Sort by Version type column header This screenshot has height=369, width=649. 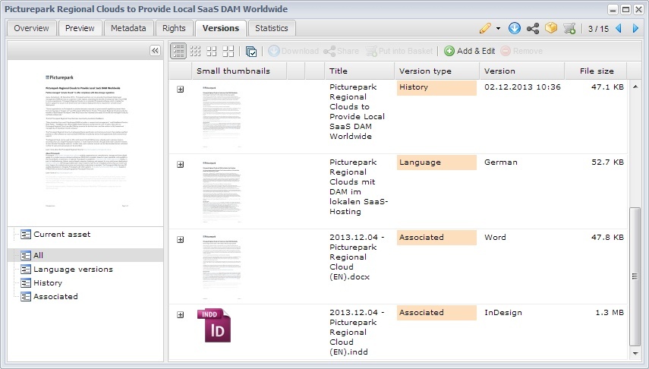pos(436,71)
